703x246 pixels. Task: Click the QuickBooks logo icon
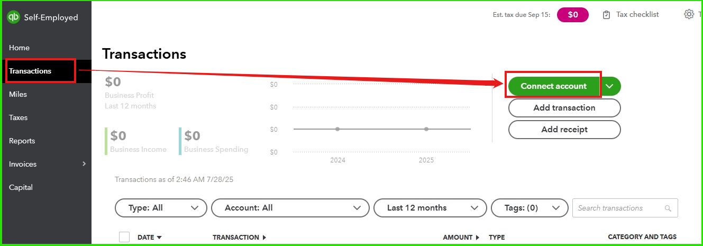14,17
